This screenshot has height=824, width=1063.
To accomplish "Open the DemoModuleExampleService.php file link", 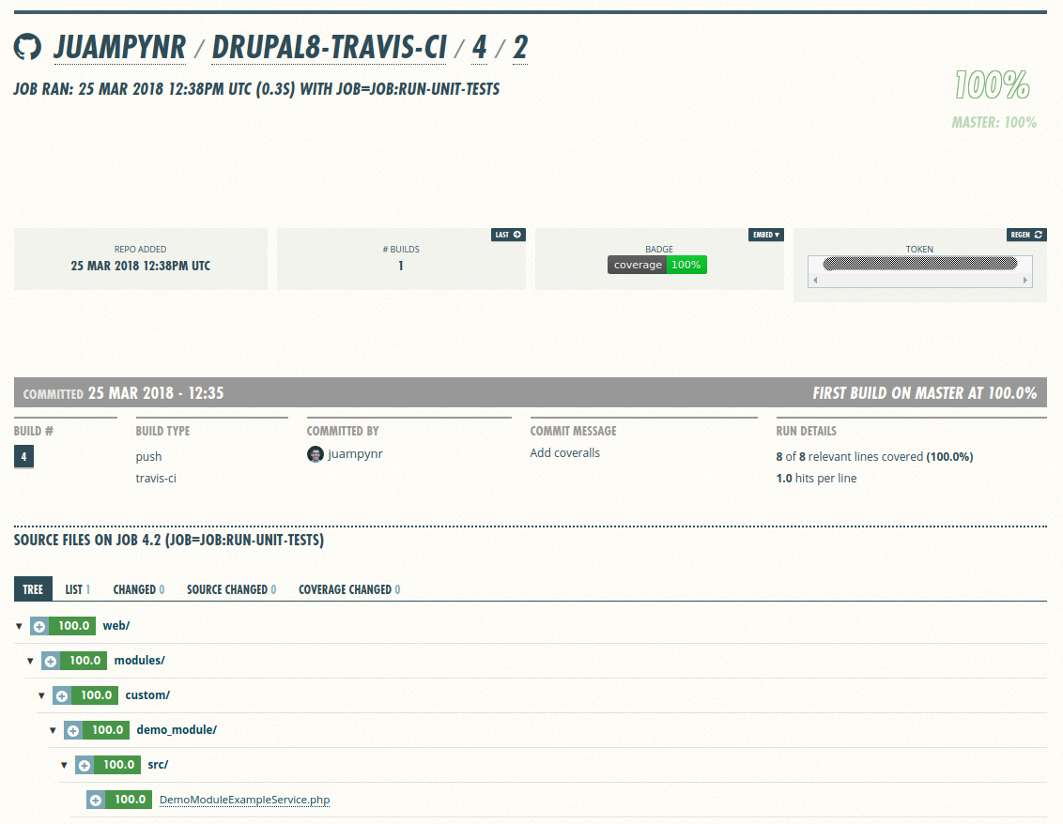I will 245,800.
